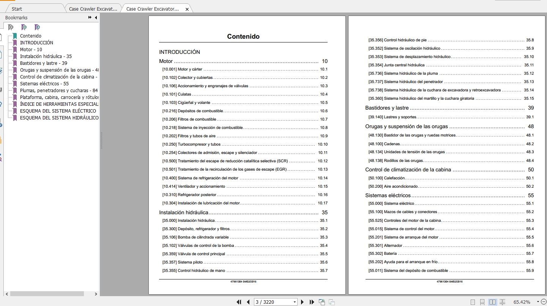This screenshot has width=547, height=306.
Task: Open the ÍNDICE DE HERRAMIENTAS ESPECIALES bookmark
Action: (59, 104)
